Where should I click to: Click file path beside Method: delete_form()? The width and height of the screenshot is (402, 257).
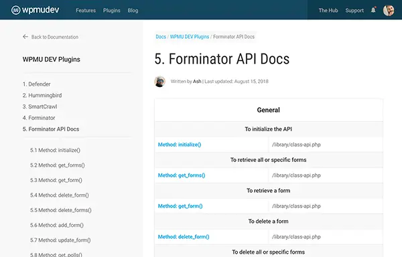point(296,237)
